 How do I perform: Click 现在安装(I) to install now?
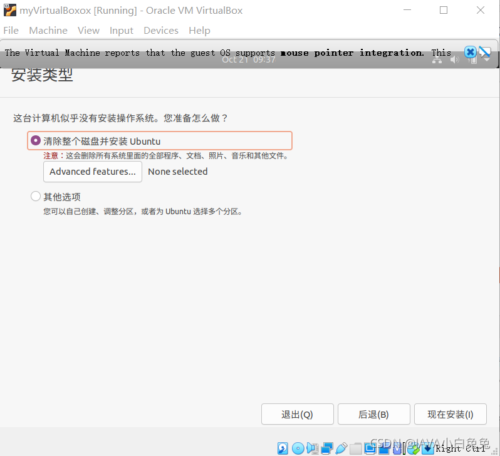coord(451,414)
